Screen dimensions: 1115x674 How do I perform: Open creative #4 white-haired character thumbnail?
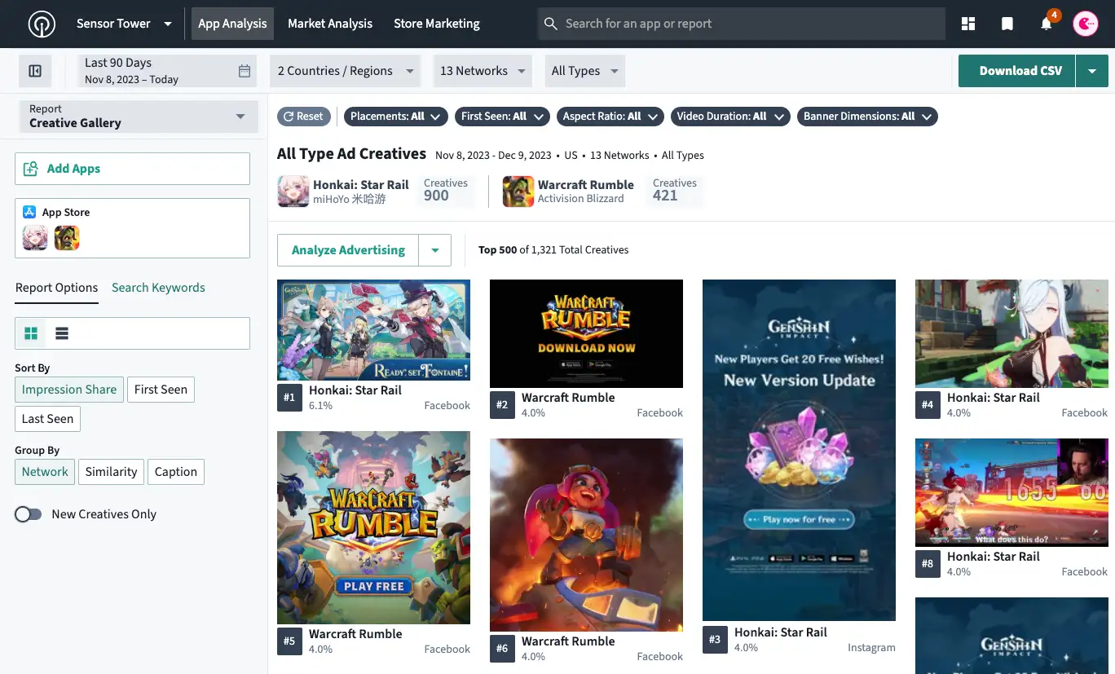point(1011,333)
